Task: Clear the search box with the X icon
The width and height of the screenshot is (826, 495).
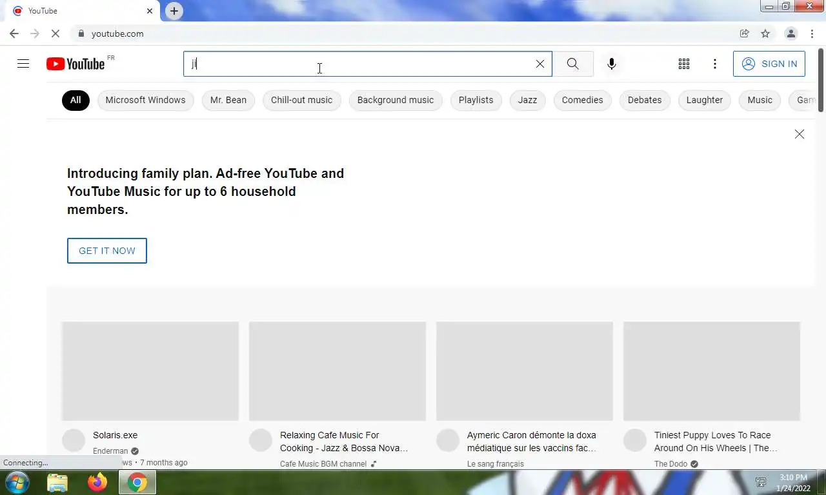Action: (540, 64)
